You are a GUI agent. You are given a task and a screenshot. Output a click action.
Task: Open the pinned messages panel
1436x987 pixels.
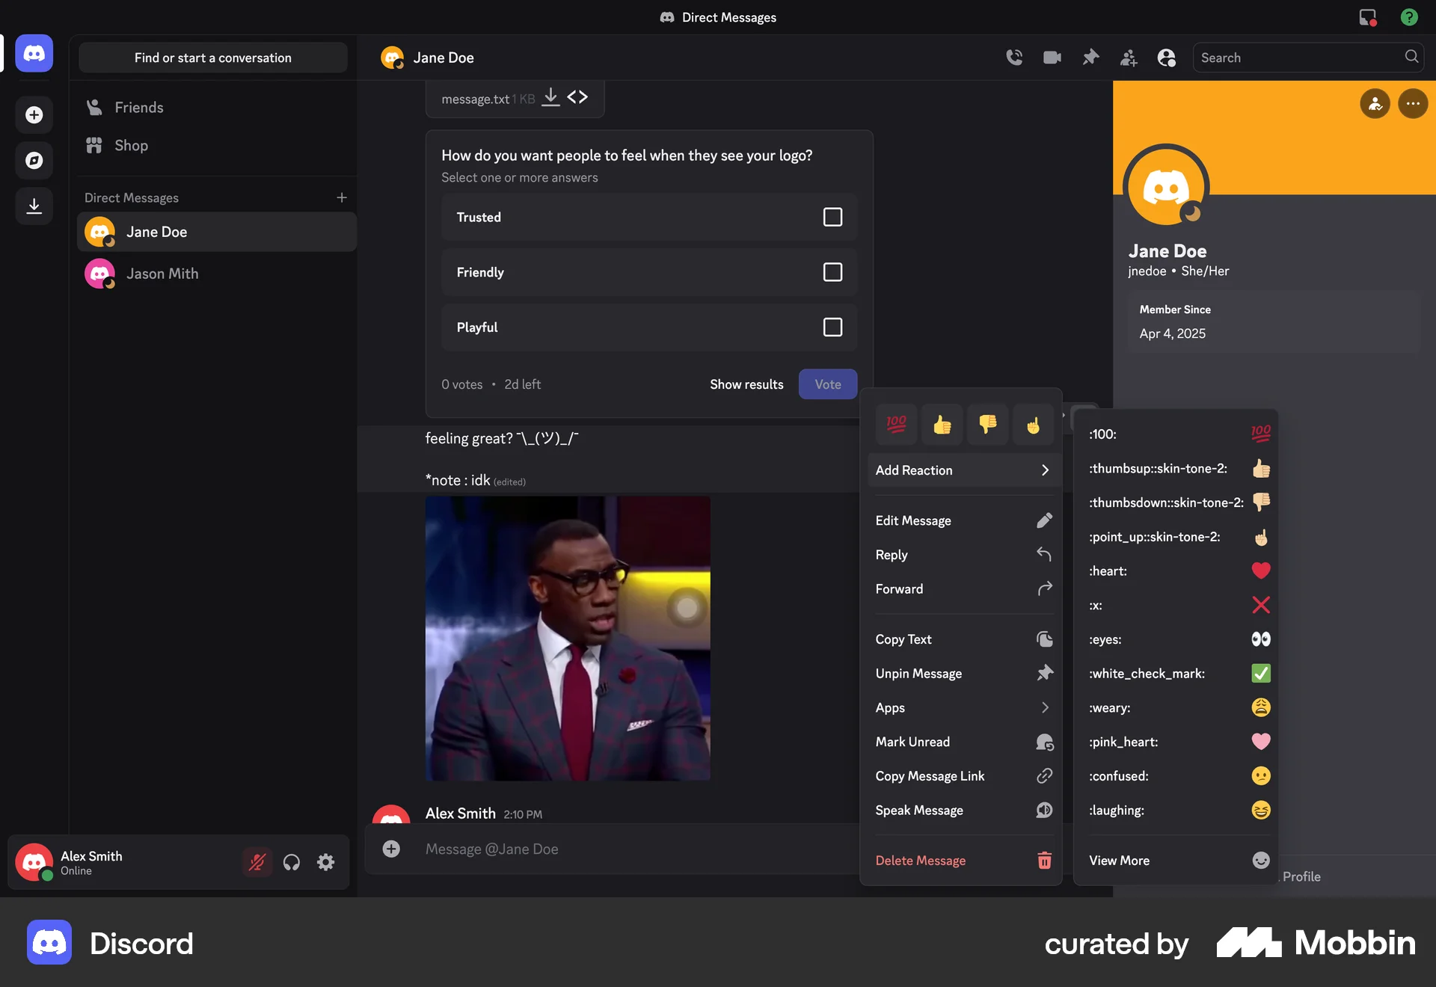1090,57
